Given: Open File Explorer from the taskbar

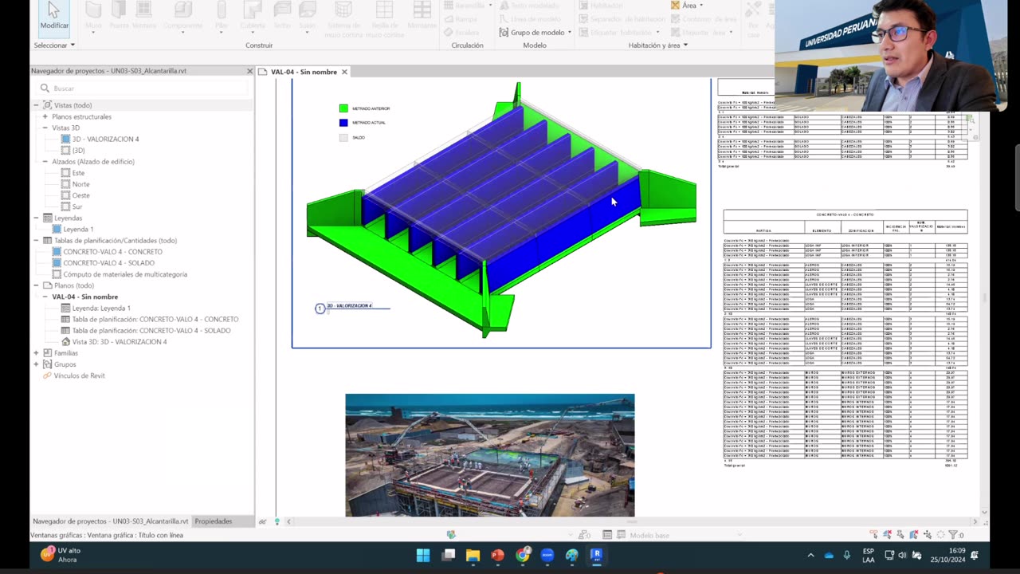Looking at the screenshot, I should click(473, 555).
